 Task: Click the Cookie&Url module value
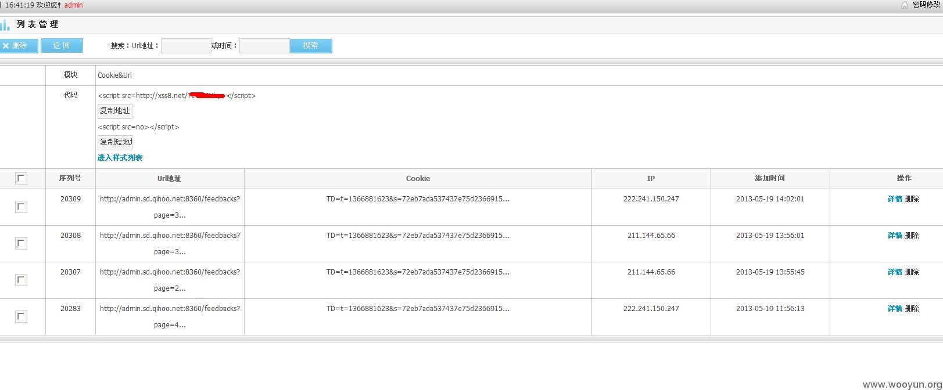click(114, 75)
